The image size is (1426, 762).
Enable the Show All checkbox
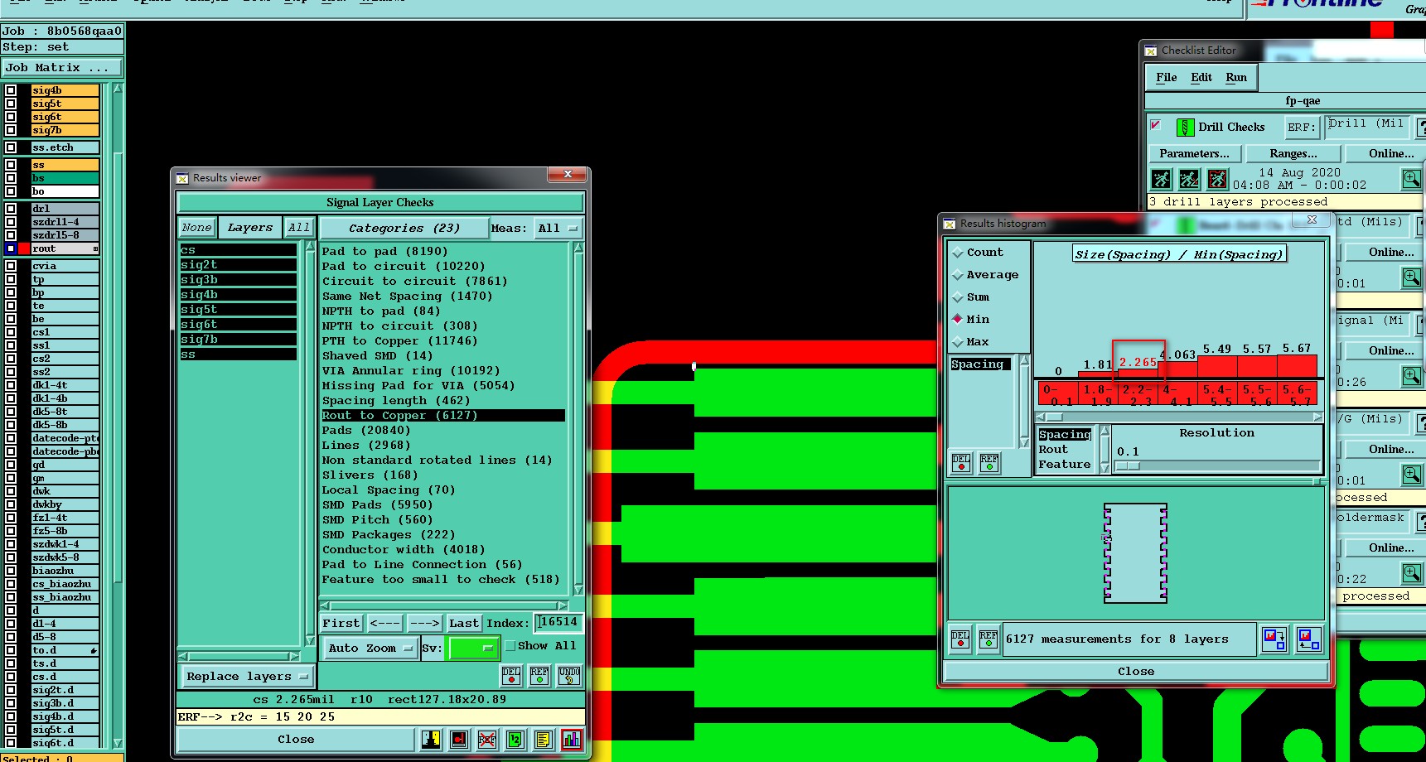click(510, 646)
